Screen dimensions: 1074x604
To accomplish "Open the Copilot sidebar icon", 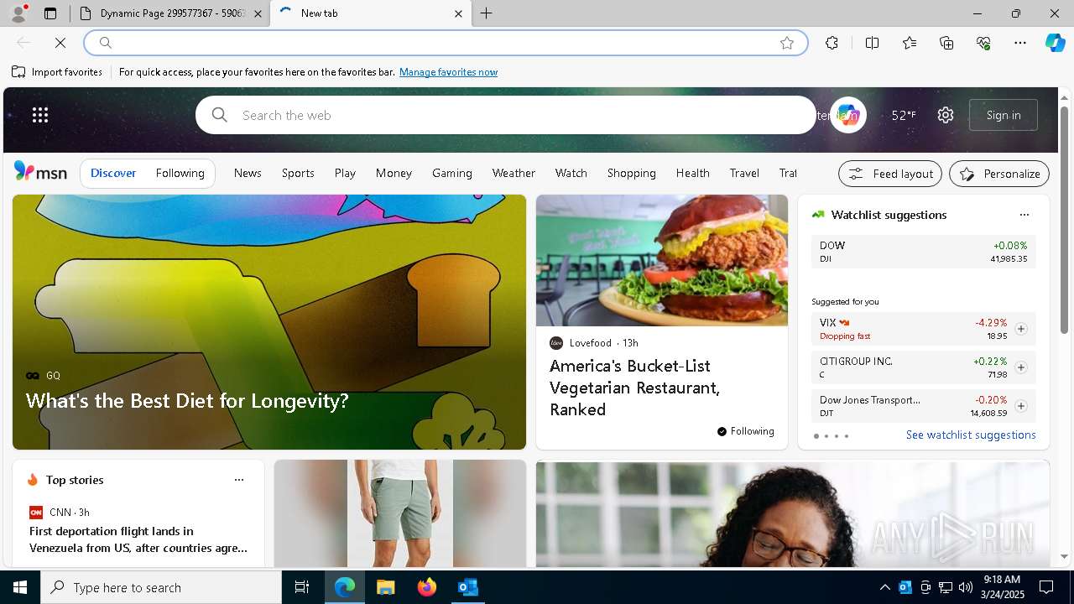I will [x=1055, y=43].
